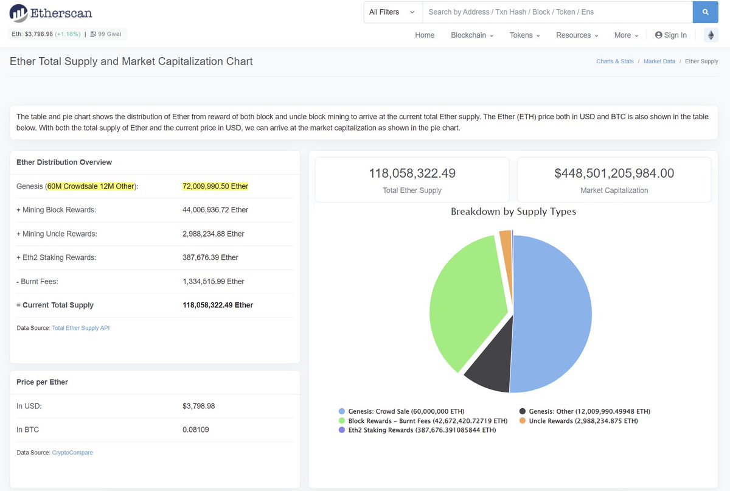Toggle Uncle Rewards legend swatch
The width and height of the screenshot is (730, 491).
click(x=523, y=421)
